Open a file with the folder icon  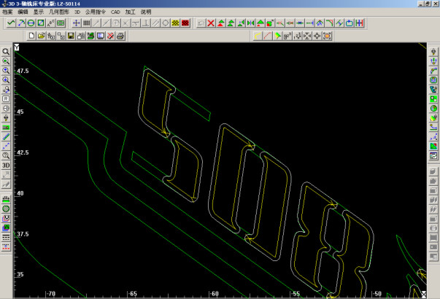click(42, 36)
